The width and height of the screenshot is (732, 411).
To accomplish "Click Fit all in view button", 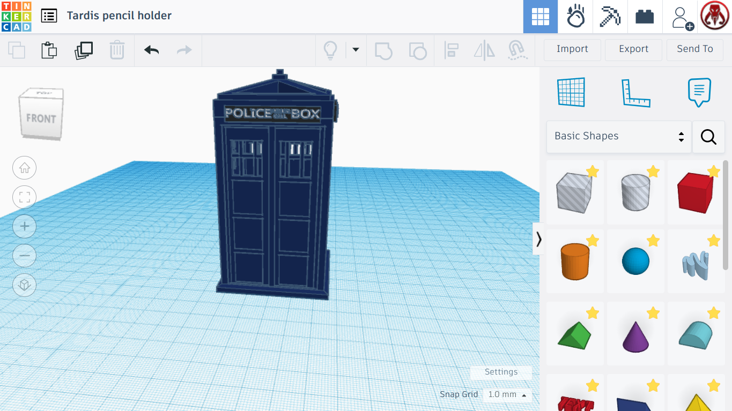I will [x=24, y=197].
